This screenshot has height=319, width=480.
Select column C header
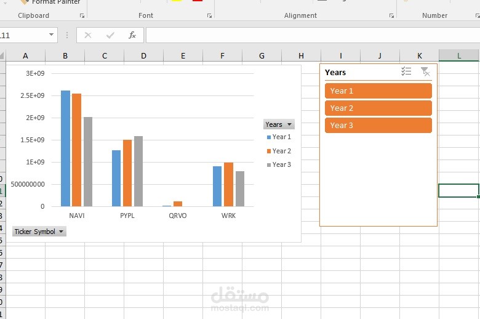point(105,56)
